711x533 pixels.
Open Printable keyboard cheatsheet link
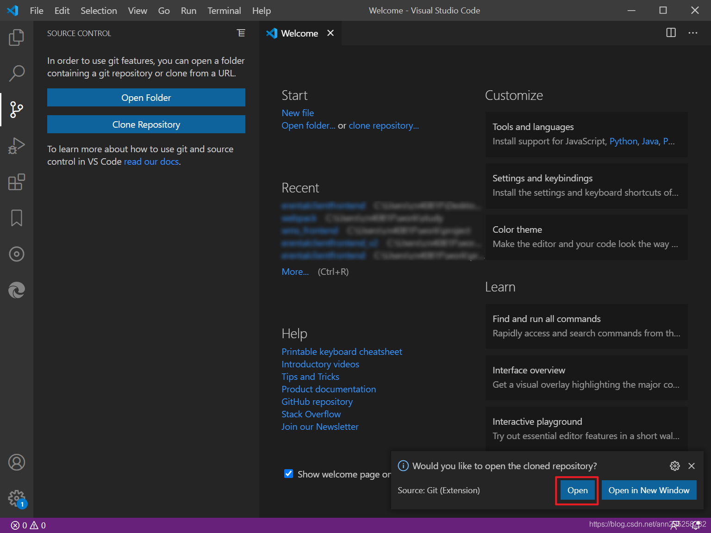pos(342,352)
